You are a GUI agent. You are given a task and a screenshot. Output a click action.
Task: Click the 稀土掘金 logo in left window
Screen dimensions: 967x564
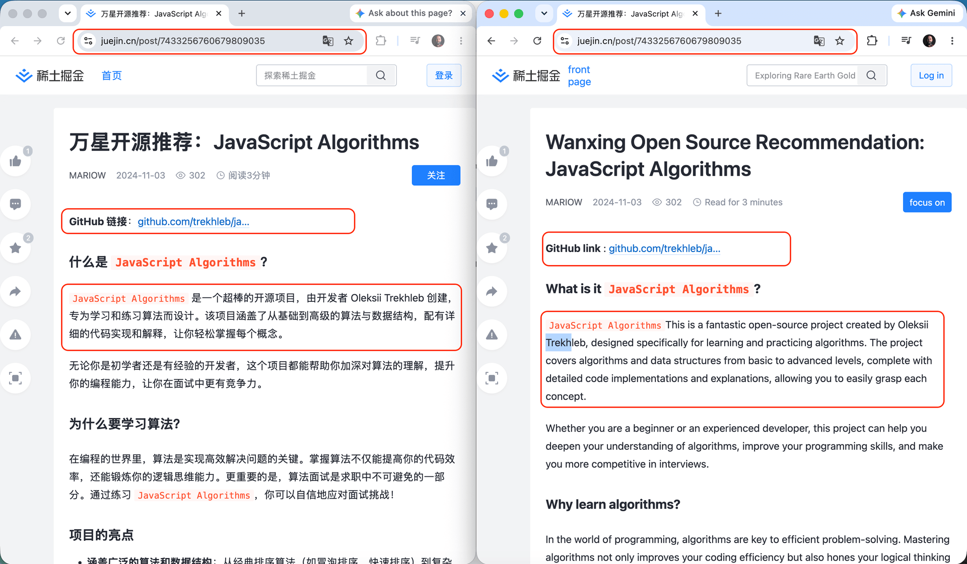click(x=49, y=75)
